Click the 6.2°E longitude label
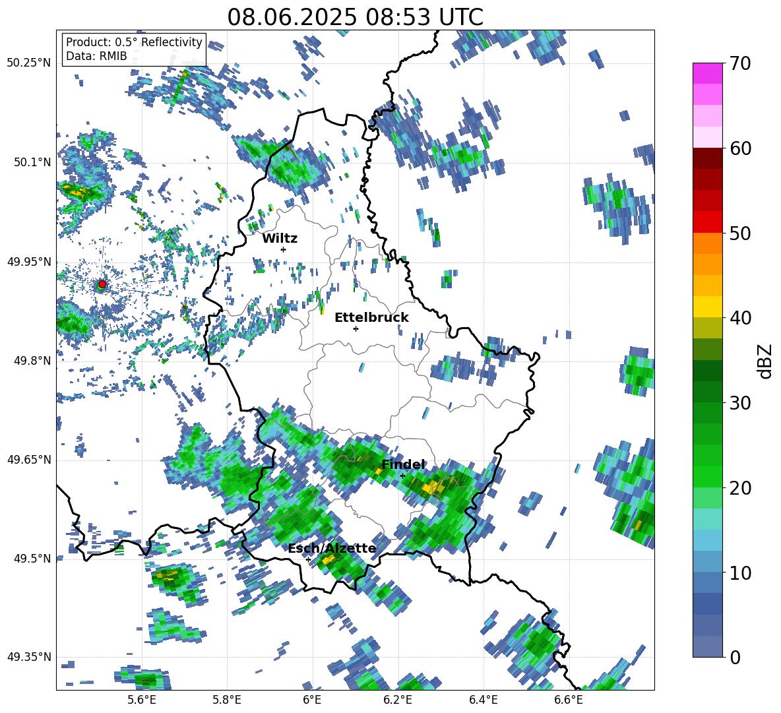 (x=398, y=700)
